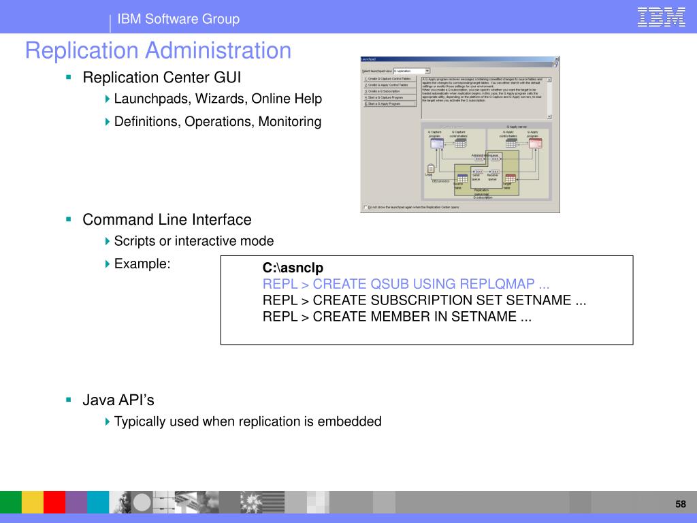Click the 'C:\asnclp' command line
Image resolution: width=697 pixels, height=523 pixels.
(x=293, y=268)
